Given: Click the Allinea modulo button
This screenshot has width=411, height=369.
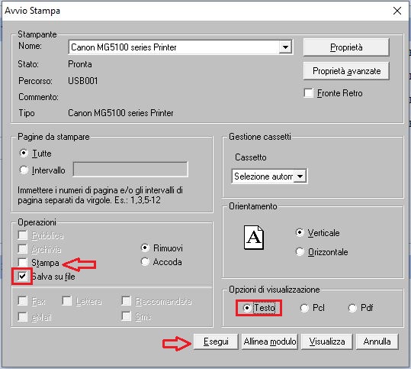Looking at the screenshot, I should coord(270,341).
